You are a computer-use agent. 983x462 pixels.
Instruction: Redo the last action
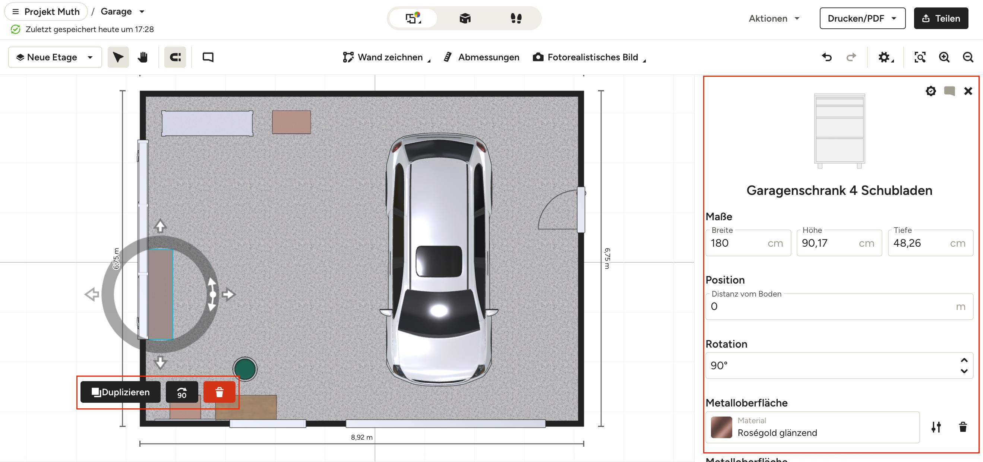coord(851,57)
